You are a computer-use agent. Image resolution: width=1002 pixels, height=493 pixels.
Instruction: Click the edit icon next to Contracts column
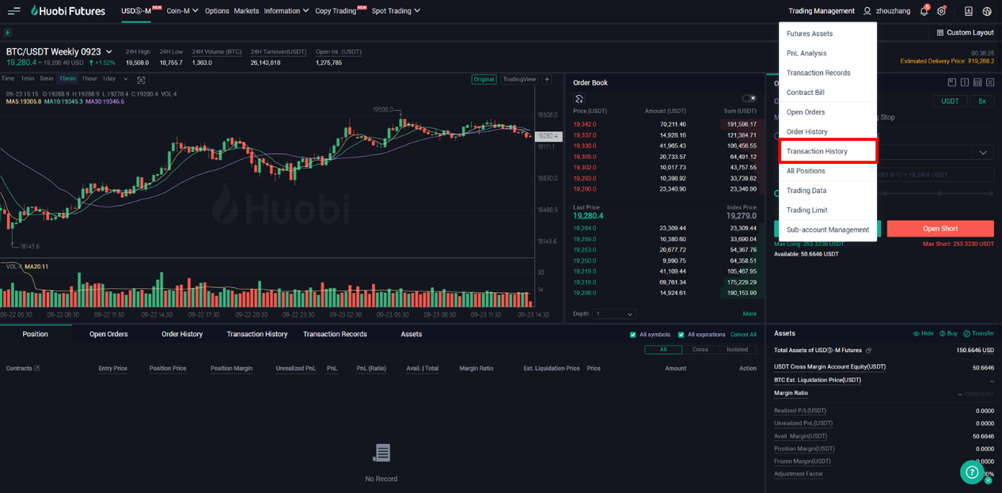click(x=36, y=368)
